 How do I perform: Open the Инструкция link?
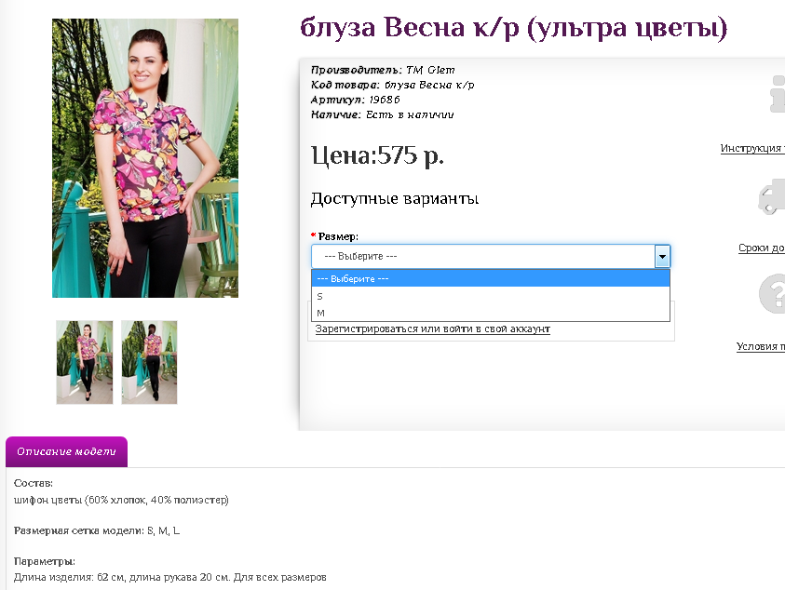point(752,148)
